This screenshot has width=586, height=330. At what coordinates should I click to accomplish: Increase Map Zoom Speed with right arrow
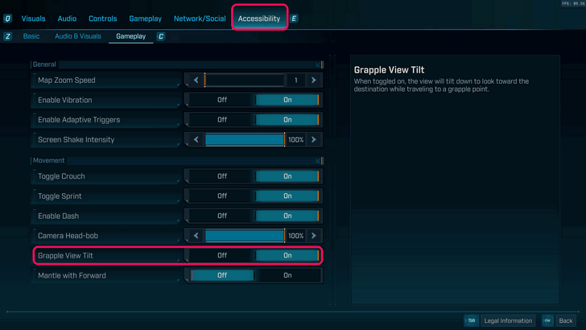[314, 80]
